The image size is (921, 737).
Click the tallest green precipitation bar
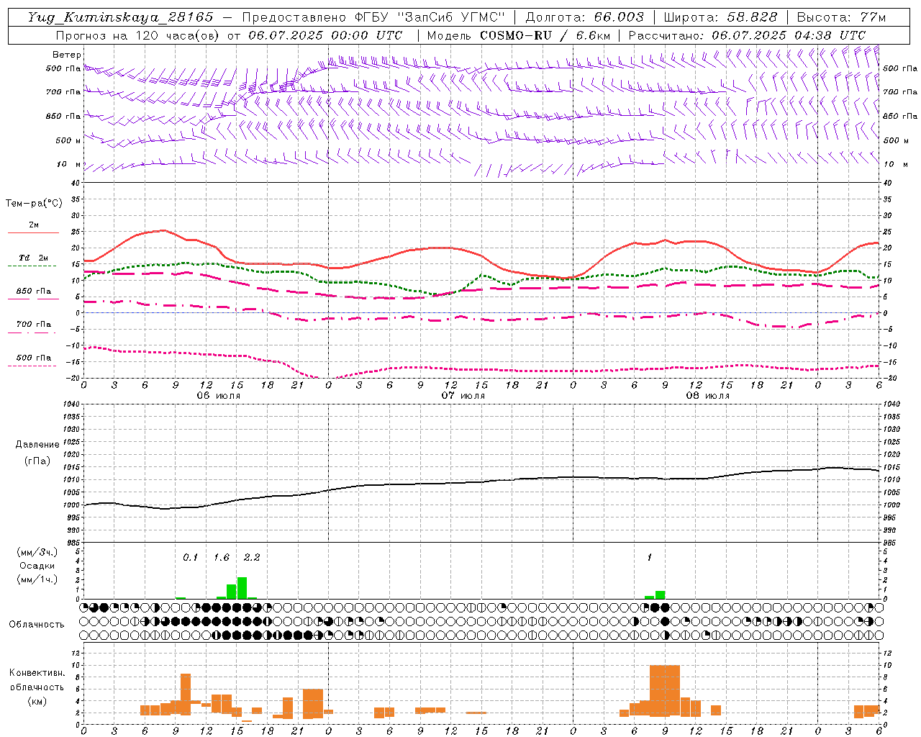pyautogui.click(x=242, y=588)
